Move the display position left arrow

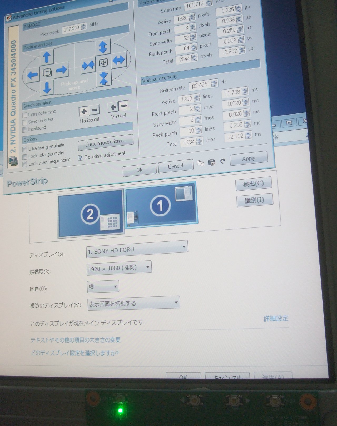32,75
